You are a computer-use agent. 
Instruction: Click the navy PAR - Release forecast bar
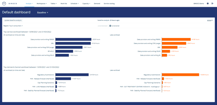[x=63, y=78]
